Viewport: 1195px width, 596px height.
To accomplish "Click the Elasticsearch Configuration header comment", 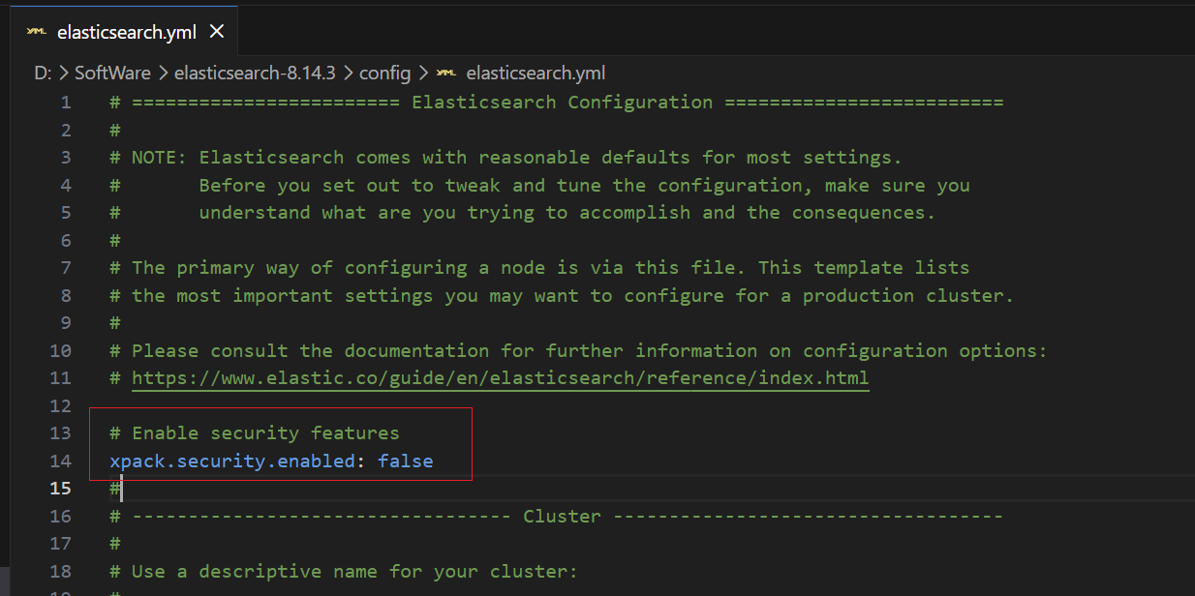I will (x=562, y=102).
